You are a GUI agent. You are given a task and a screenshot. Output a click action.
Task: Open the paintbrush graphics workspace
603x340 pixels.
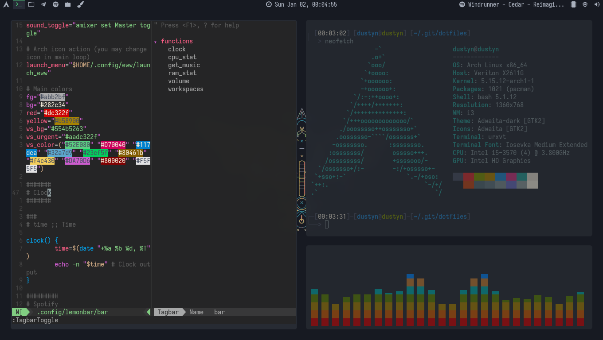[x=80, y=4]
